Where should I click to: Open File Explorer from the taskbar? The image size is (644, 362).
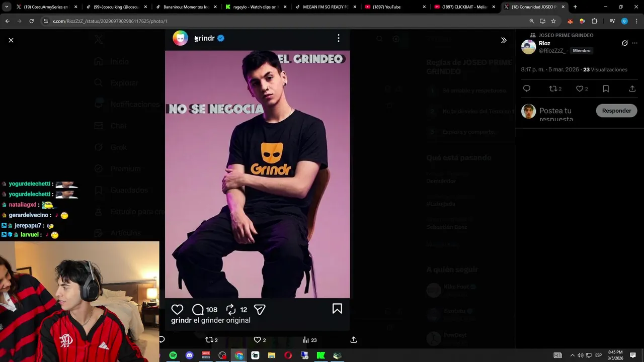click(272, 355)
